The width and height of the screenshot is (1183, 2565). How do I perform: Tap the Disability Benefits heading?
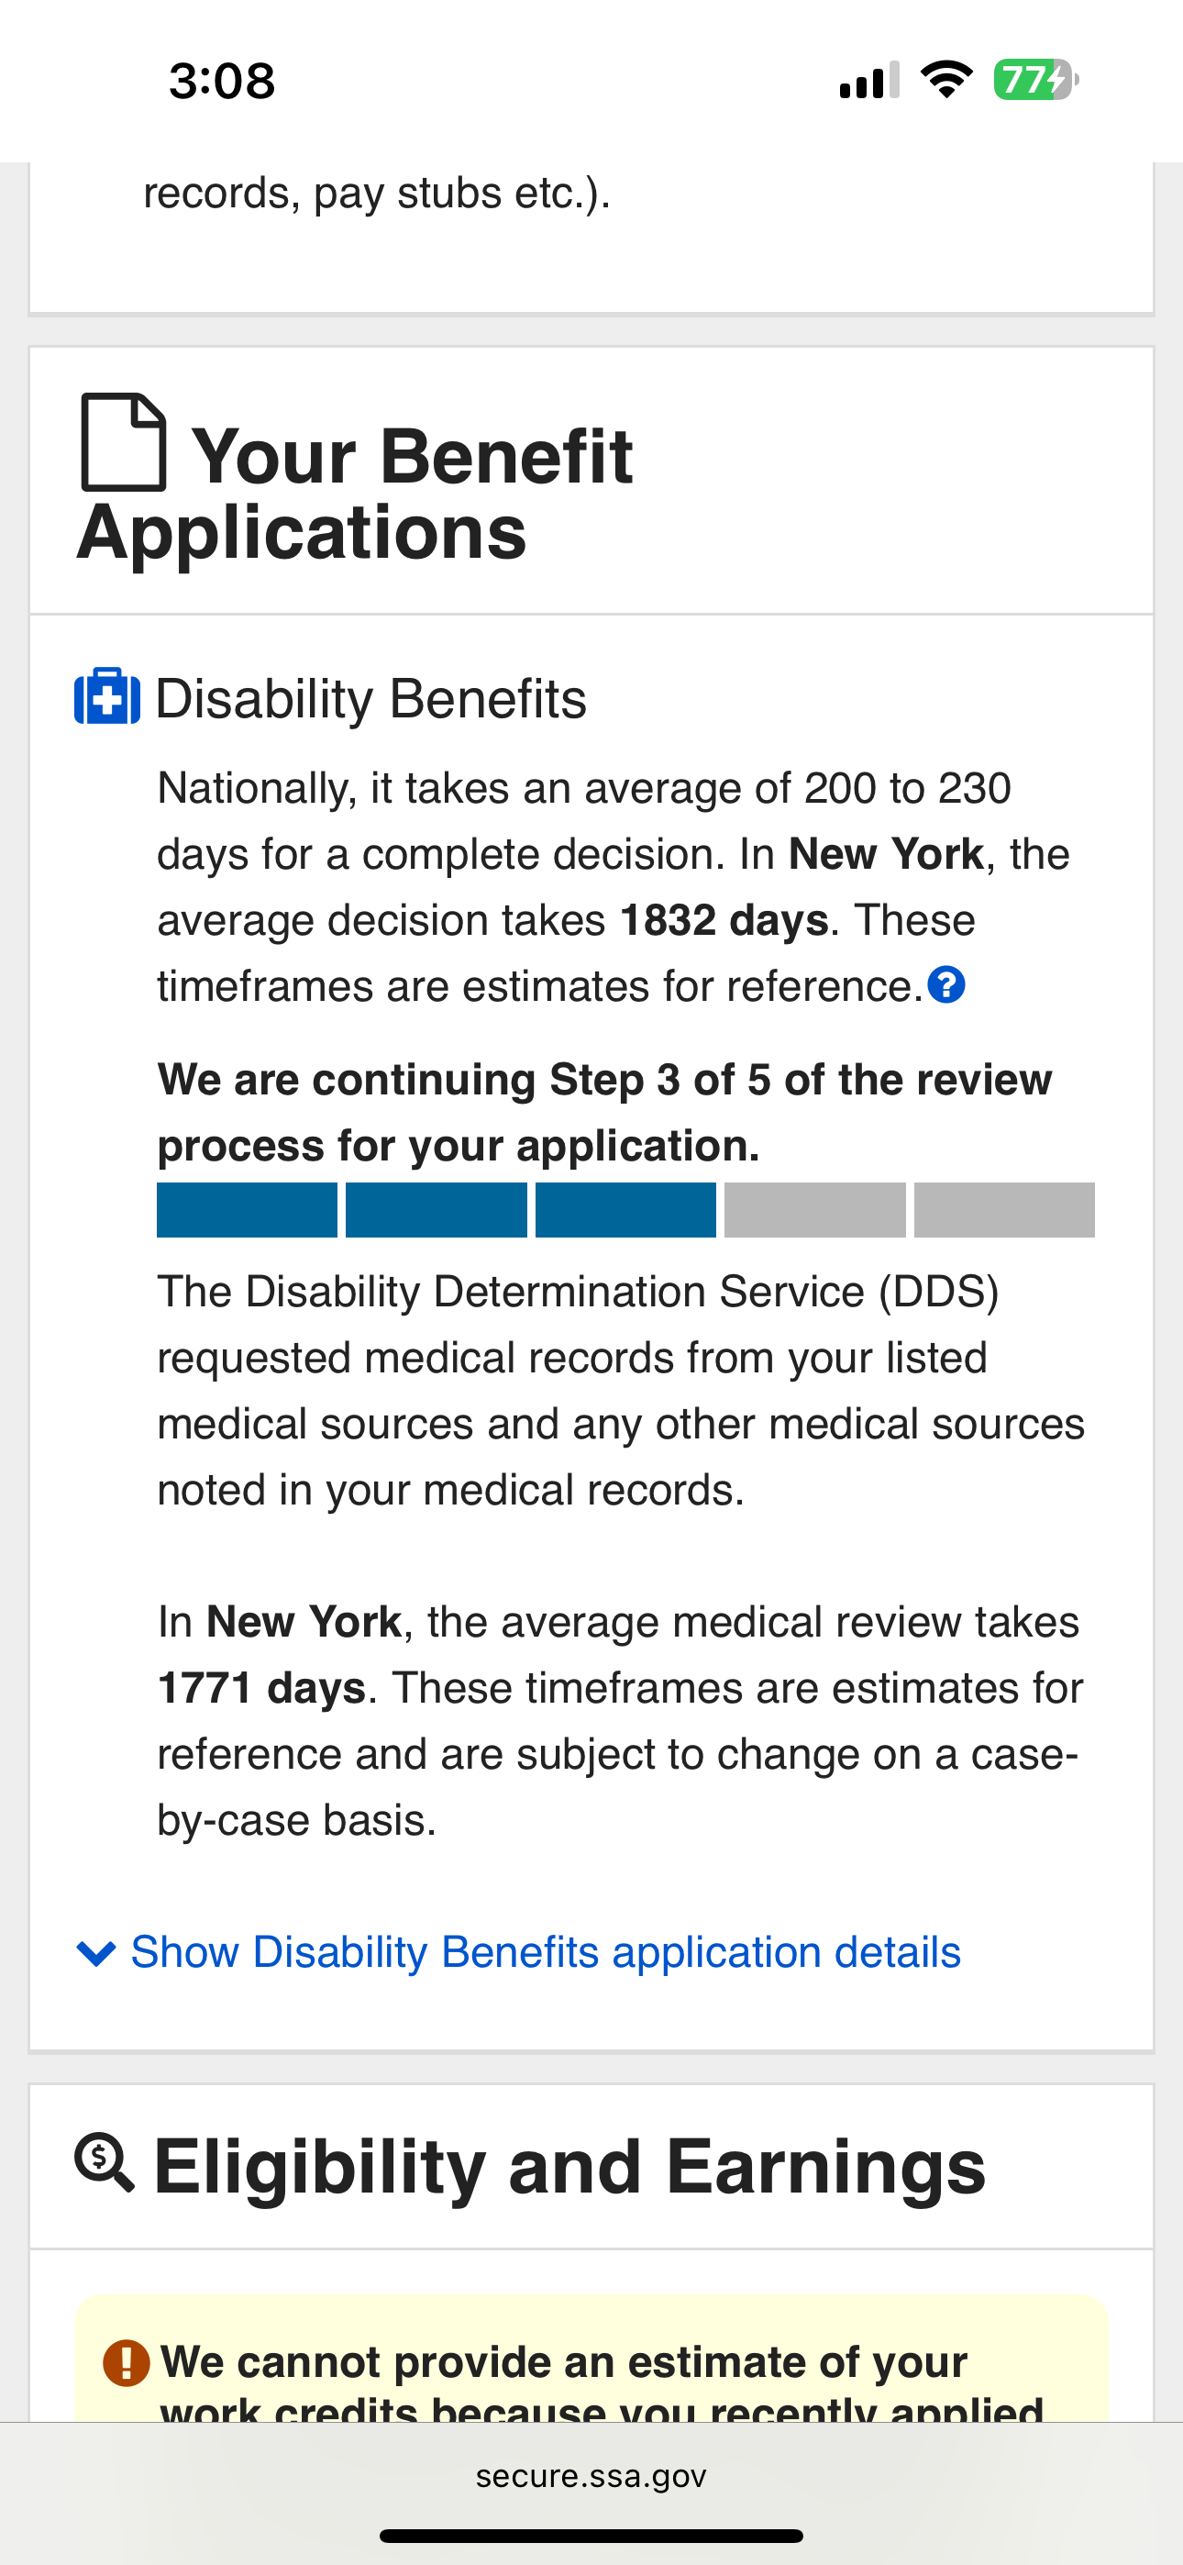[x=370, y=698]
